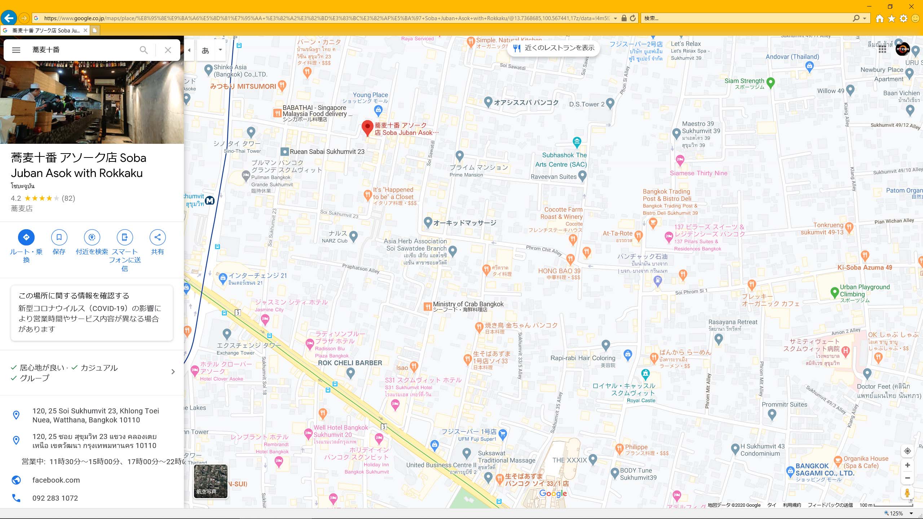Open facebook.com website link

(x=56, y=480)
